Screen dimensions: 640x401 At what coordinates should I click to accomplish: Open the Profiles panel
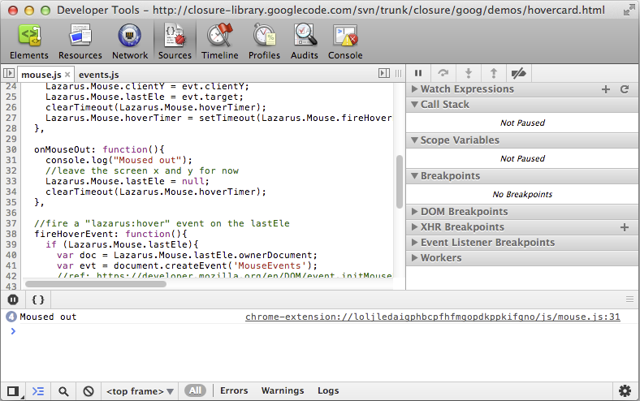264,41
